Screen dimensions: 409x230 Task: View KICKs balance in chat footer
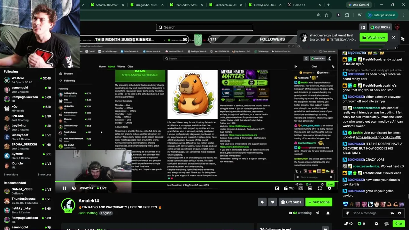pos(361,224)
